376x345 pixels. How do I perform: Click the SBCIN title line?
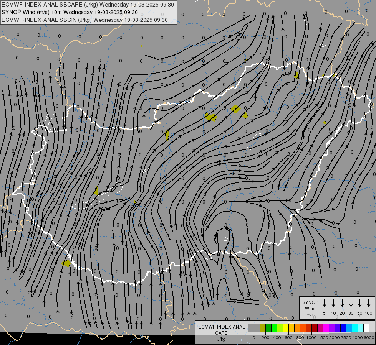point(84,20)
